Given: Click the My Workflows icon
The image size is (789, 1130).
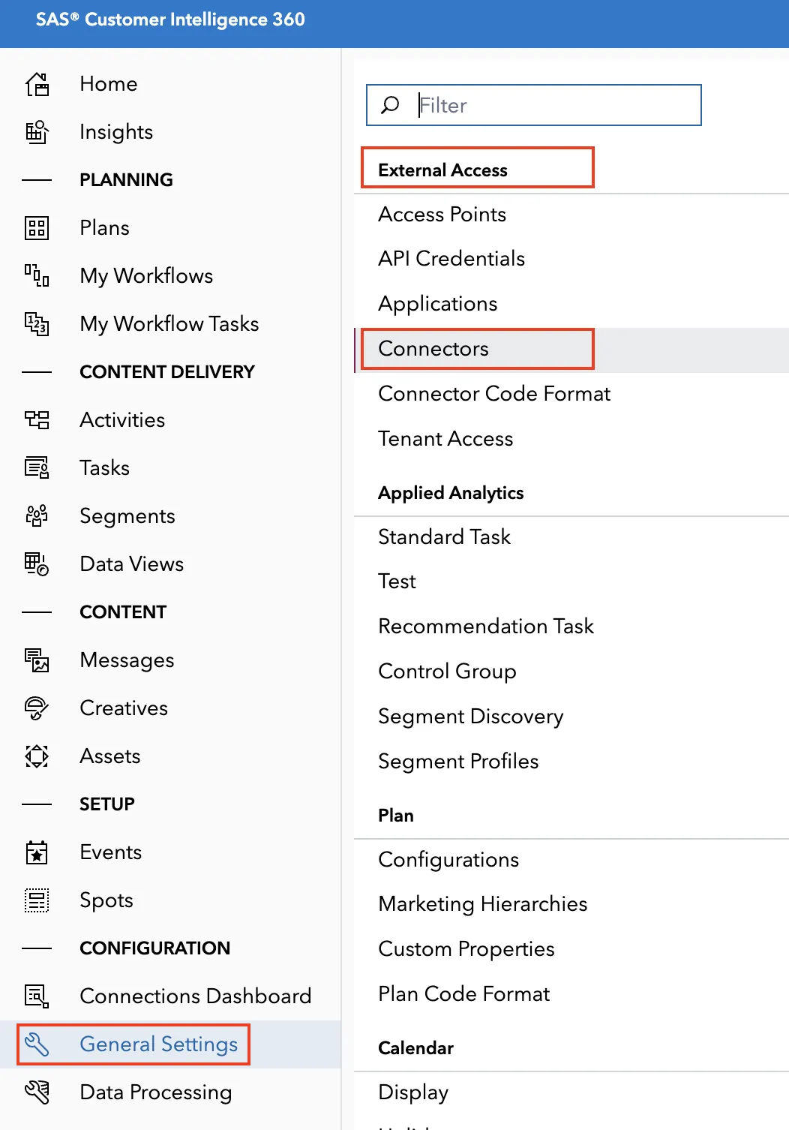Looking at the screenshot, I should (37, 276).
